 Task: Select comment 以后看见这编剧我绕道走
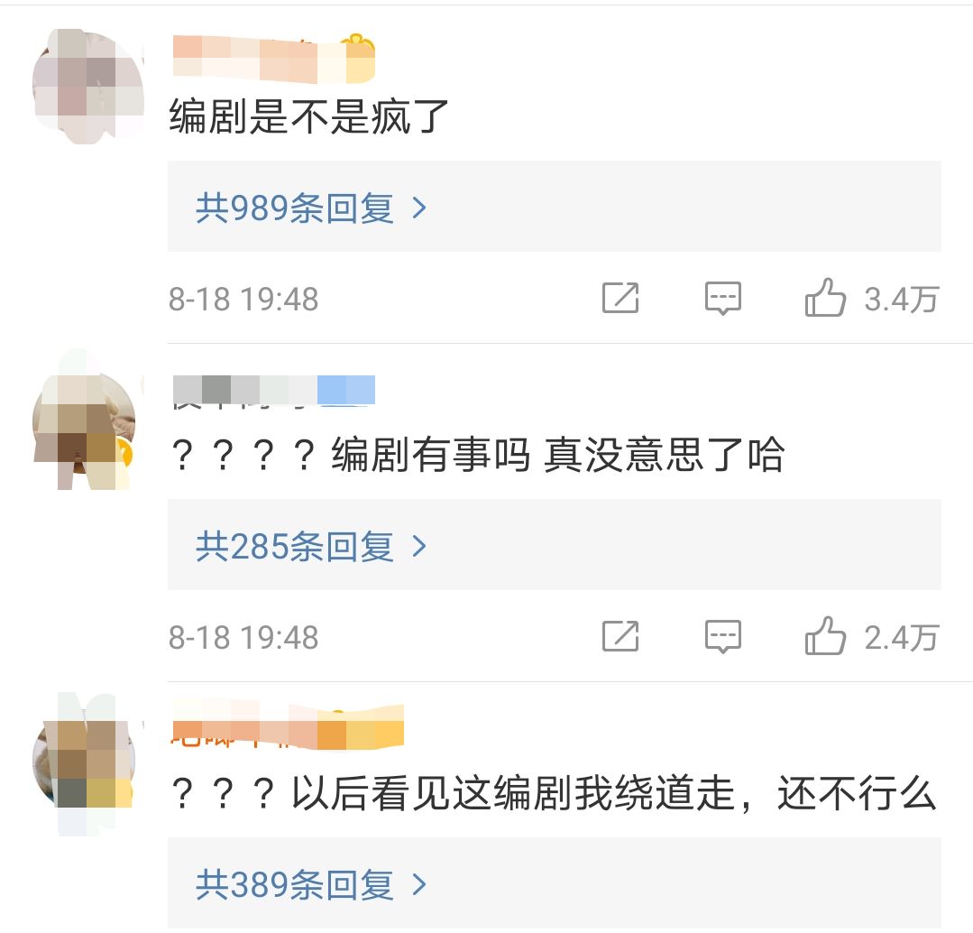(553, 794)
